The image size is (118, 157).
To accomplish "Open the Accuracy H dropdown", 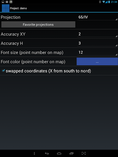I will (x=97, y=43).
